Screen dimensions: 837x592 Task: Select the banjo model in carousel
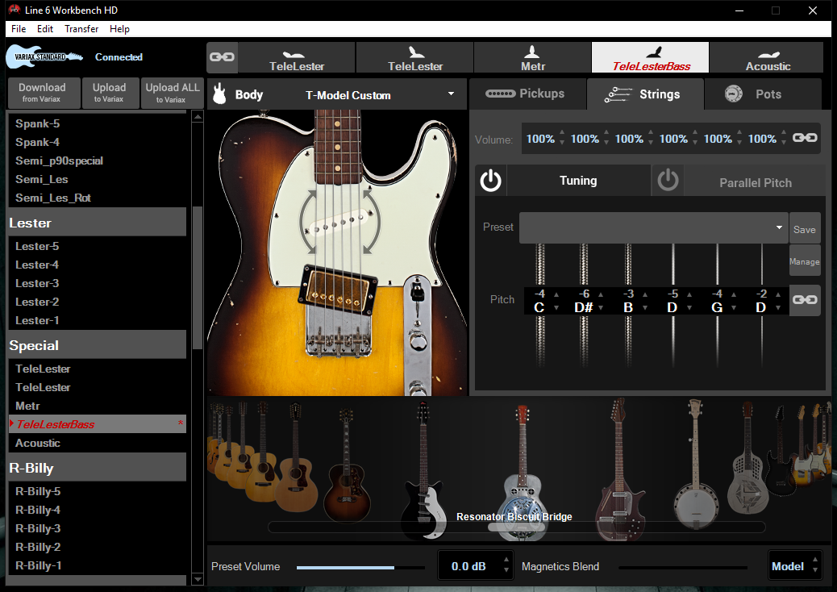pos(694,465)
